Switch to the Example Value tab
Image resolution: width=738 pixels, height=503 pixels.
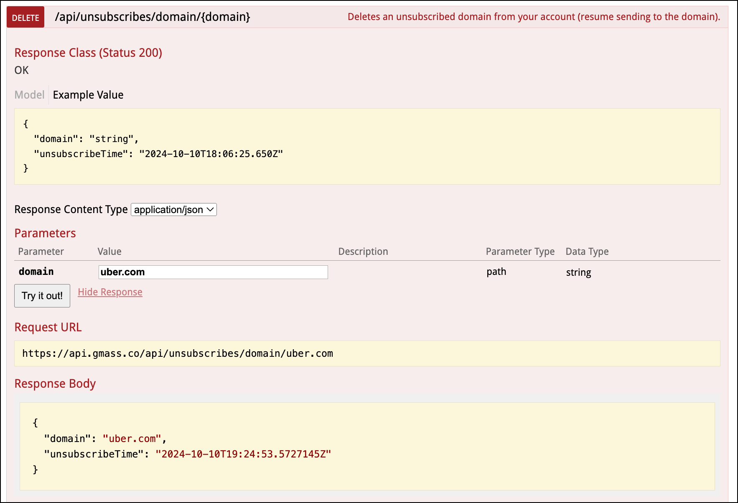pos(88,95)
